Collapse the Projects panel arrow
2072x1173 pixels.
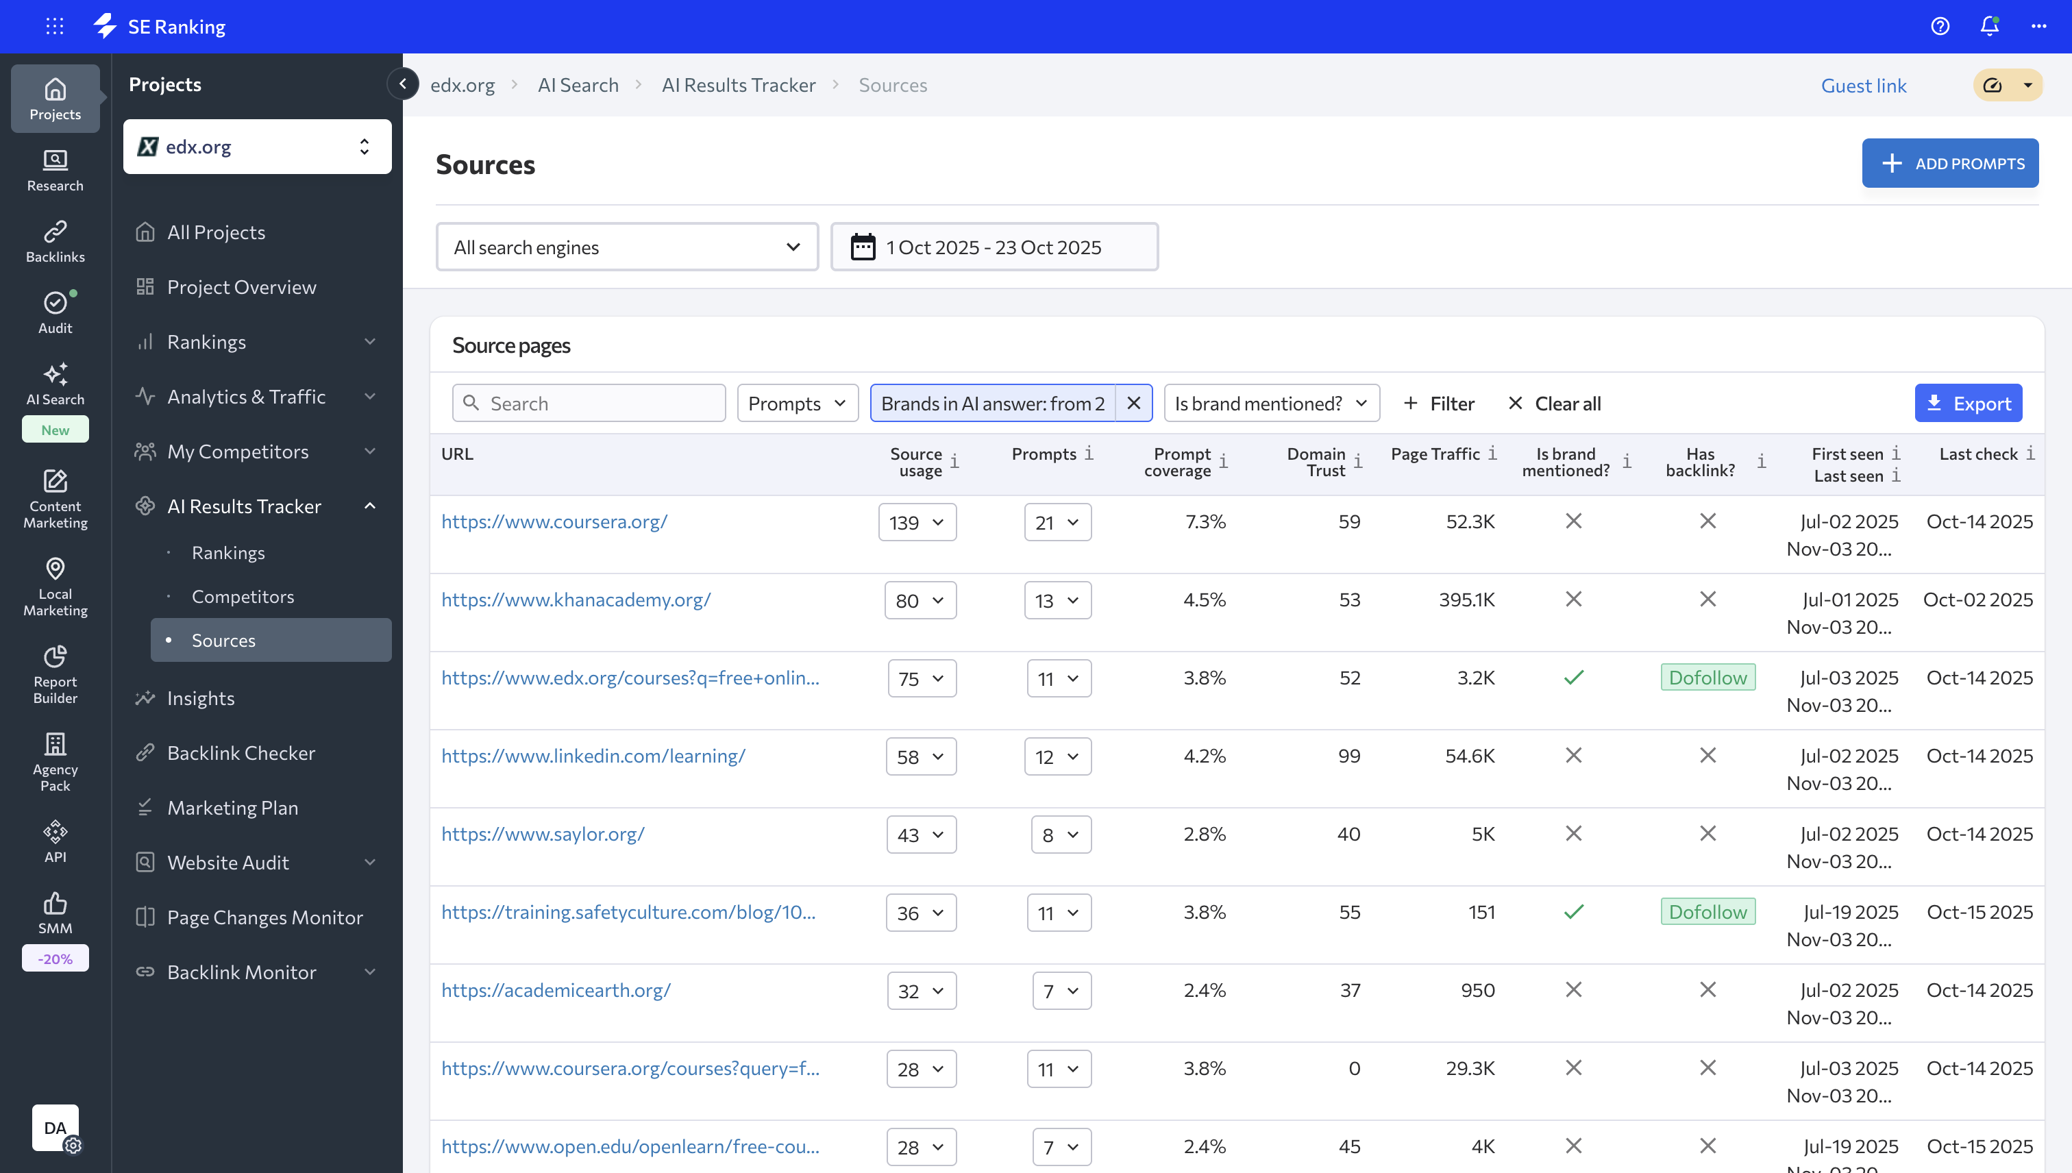point(403,84)
